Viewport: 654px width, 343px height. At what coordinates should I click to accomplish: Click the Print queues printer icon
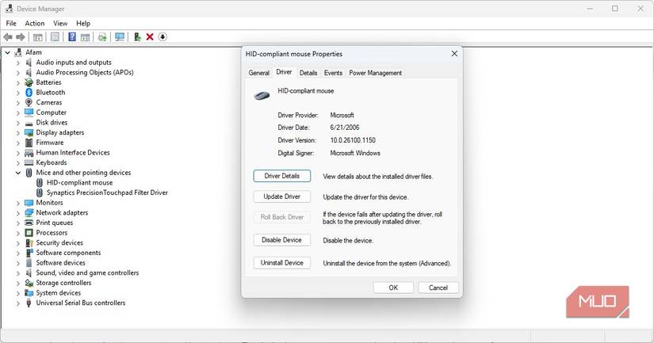pos(29,223)
